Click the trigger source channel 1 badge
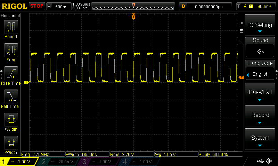This screenshot has height=166, width=278. point(251,7)
